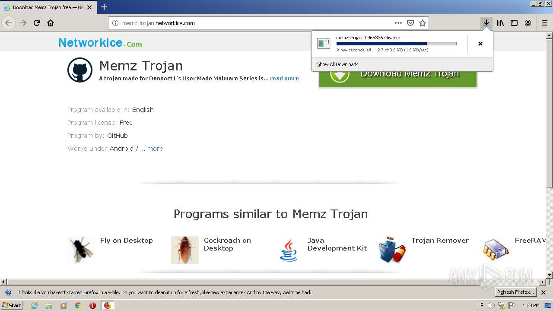
Task: Click the cockroach thumbnail image
Action: (x=185, y=250)
